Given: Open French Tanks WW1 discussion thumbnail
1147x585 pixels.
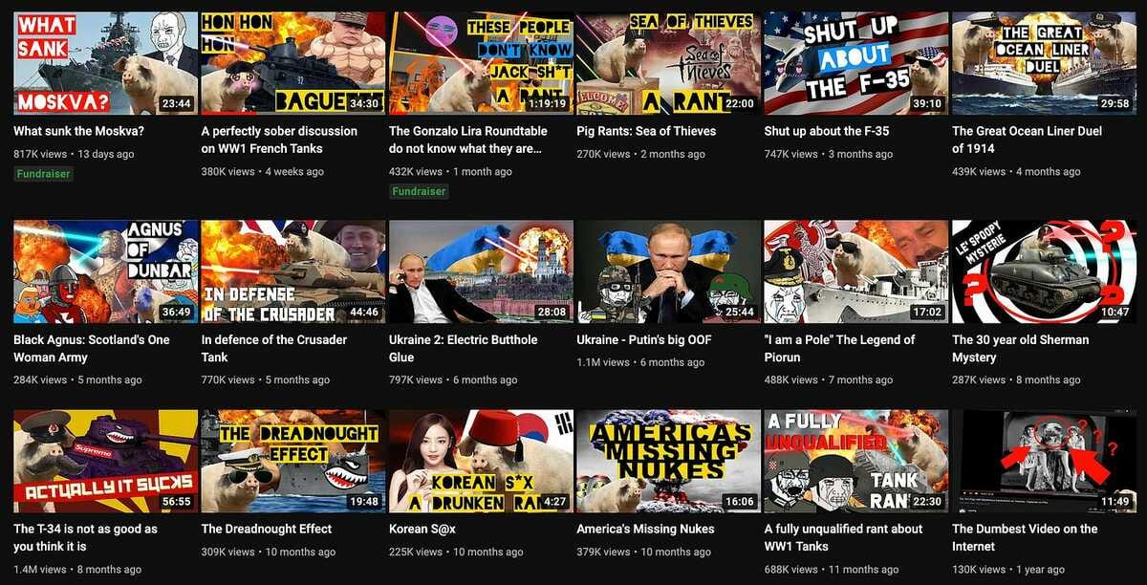Looking at the screenshot, I should tap(292, 63).
